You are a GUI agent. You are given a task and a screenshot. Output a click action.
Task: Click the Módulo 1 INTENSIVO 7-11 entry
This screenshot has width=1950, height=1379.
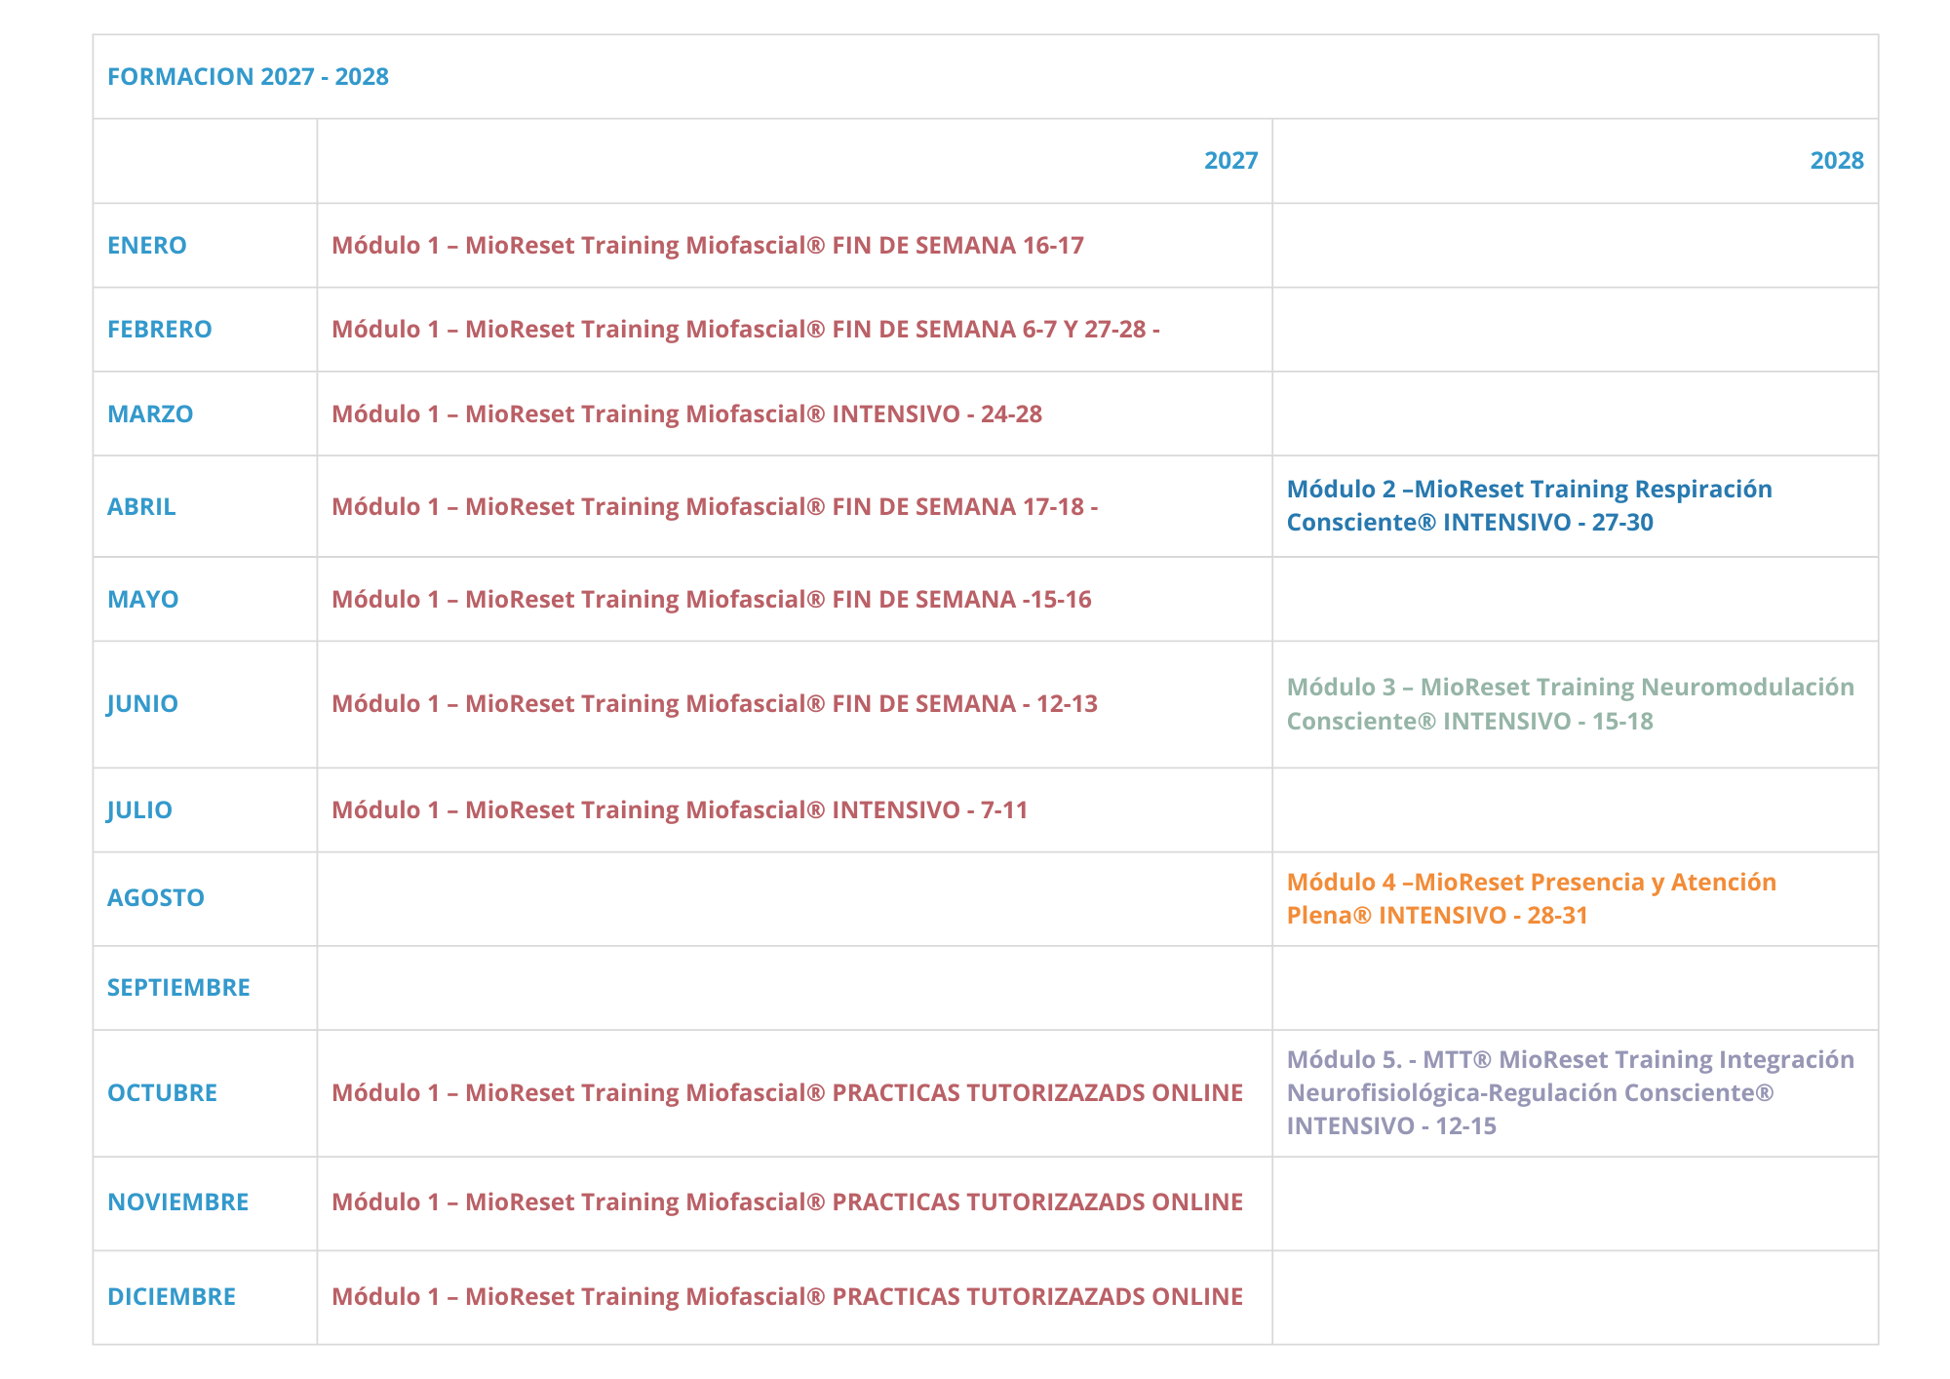click(680, 809)
